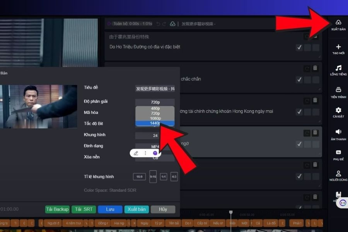Select the 1:1 aspect ratio option
The image size is (348, 232).
(x=164, y=177)
